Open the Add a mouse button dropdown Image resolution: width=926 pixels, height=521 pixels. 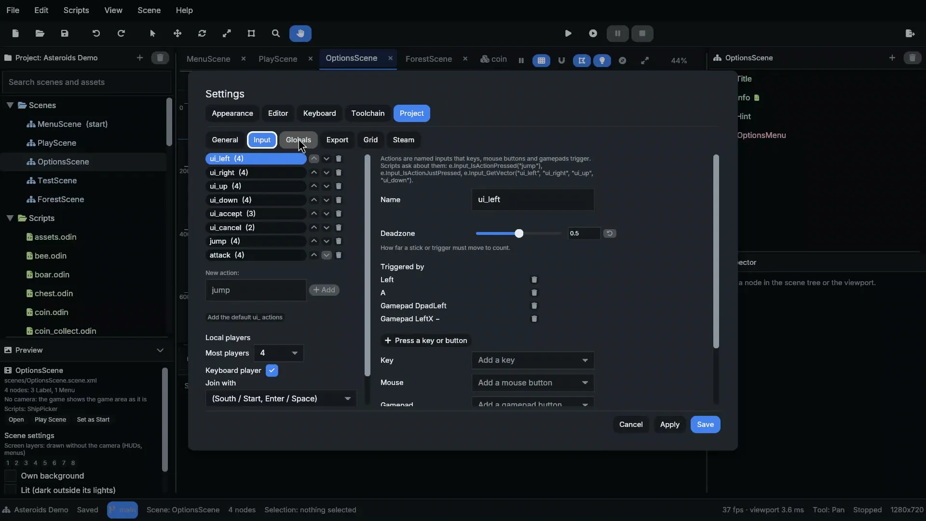pos(533,383)
